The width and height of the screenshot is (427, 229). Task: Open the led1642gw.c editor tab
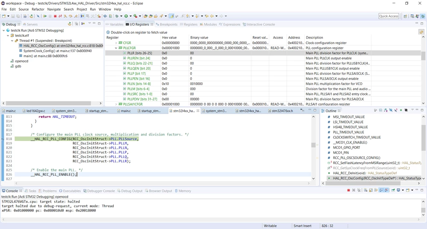click(x=34, y=111)
